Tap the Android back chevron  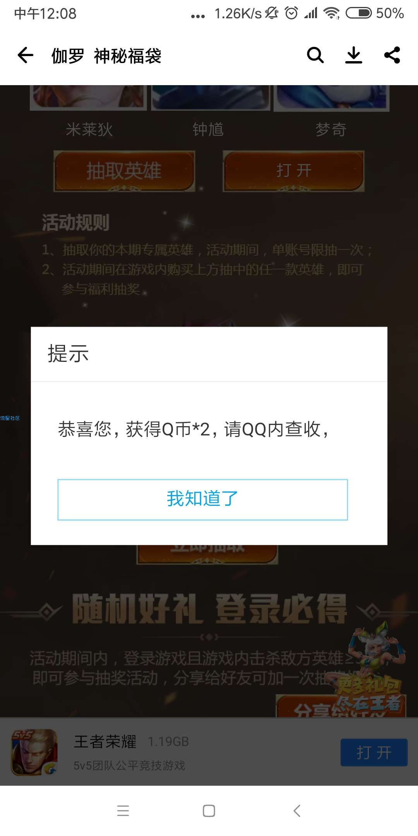click(x=297, y=810)
